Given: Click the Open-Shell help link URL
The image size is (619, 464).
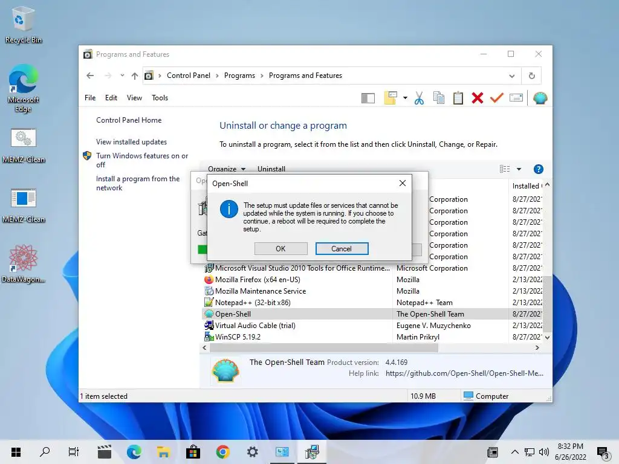Looking at the screenshot, I should coord(464,373).
